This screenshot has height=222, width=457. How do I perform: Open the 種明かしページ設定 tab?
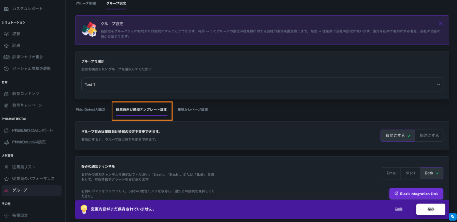(x=192, y=109)
